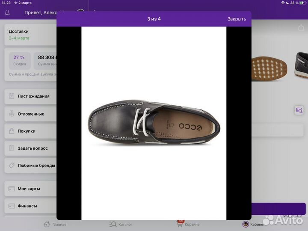Tap the notification bell icon
Viewport: 308px width, 231px height.
point(7,12)
